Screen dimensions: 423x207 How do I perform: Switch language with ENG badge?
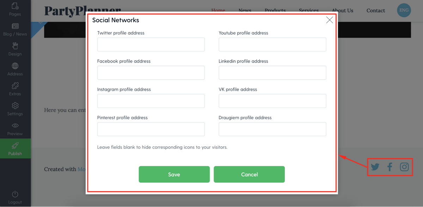coord(404,10)
